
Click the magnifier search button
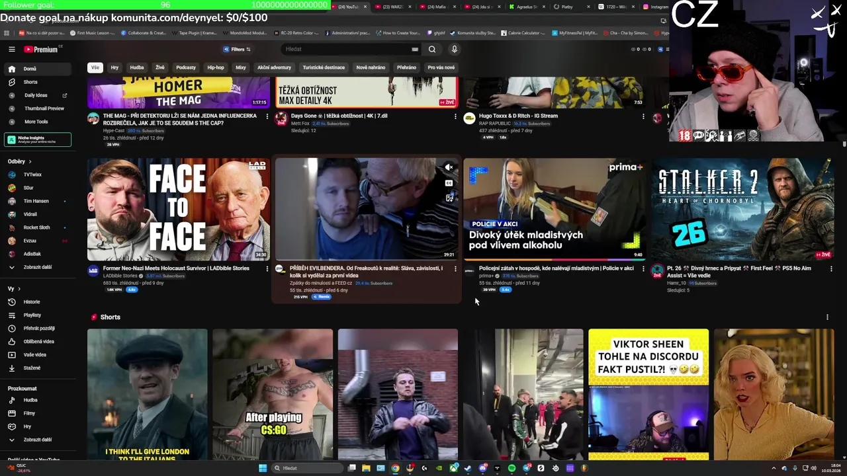tap(432, 49)
